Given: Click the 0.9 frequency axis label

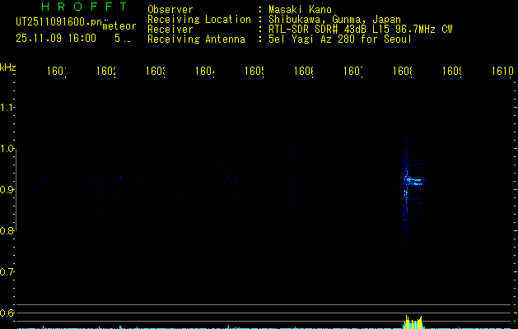Looking at the screenshot, I should point(7,190).
